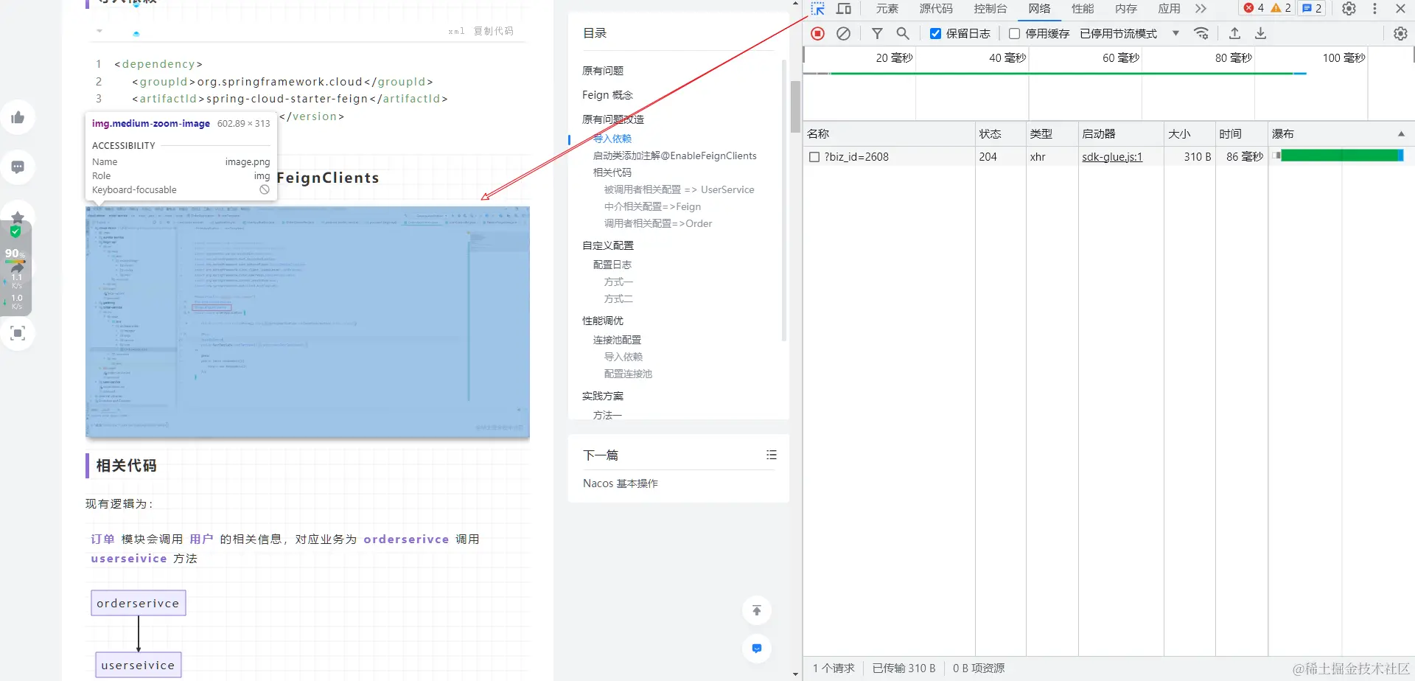
Task: Zoom the highlighted IDE screenshot image
Action: [x=307, y=321]
